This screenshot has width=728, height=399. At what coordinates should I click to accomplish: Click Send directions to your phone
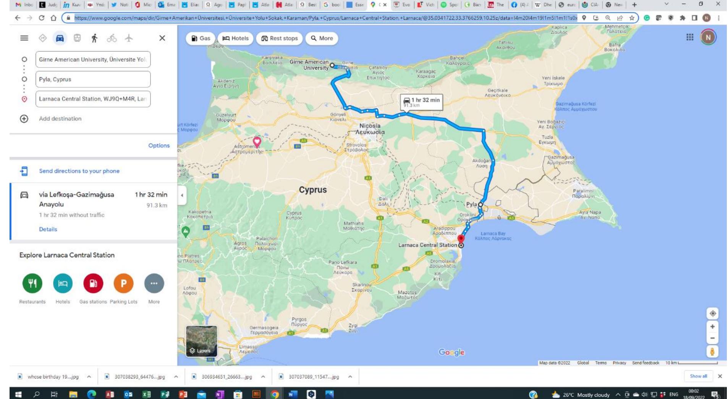point(79,171)
